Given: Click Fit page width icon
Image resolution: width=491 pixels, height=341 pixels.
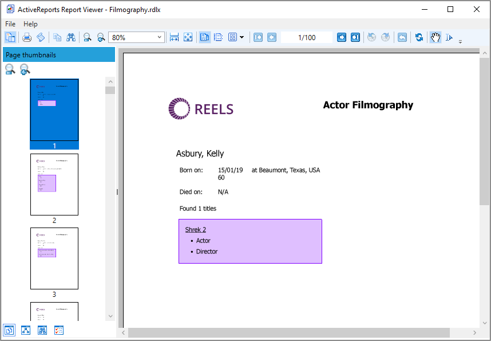Looking at the screenshot, I should pos(174,37).
